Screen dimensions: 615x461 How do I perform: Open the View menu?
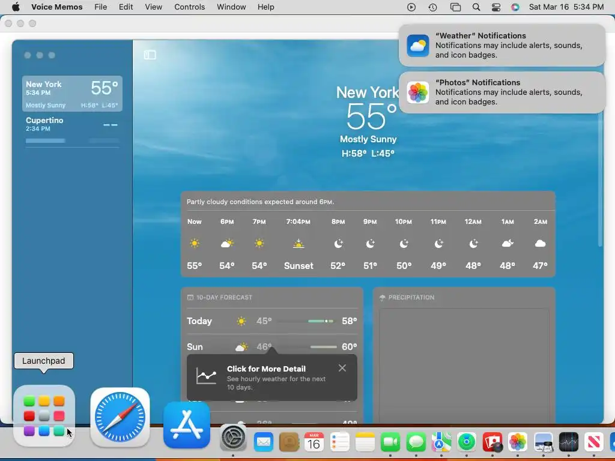point(153,7)
